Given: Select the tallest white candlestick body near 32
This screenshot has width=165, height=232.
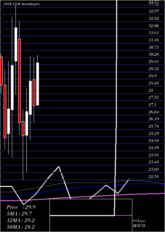Looking at the screenshot, I should click(16, 44).
